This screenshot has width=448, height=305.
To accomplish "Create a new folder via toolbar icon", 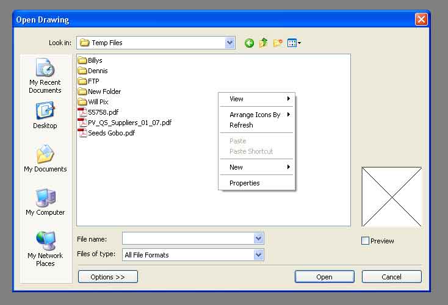I will (x=278, y=43).
